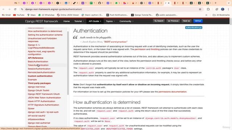Open django-rest-knox sidebar link
The width and height of the screenshot is (232, 130).
[x=37, y=87]
